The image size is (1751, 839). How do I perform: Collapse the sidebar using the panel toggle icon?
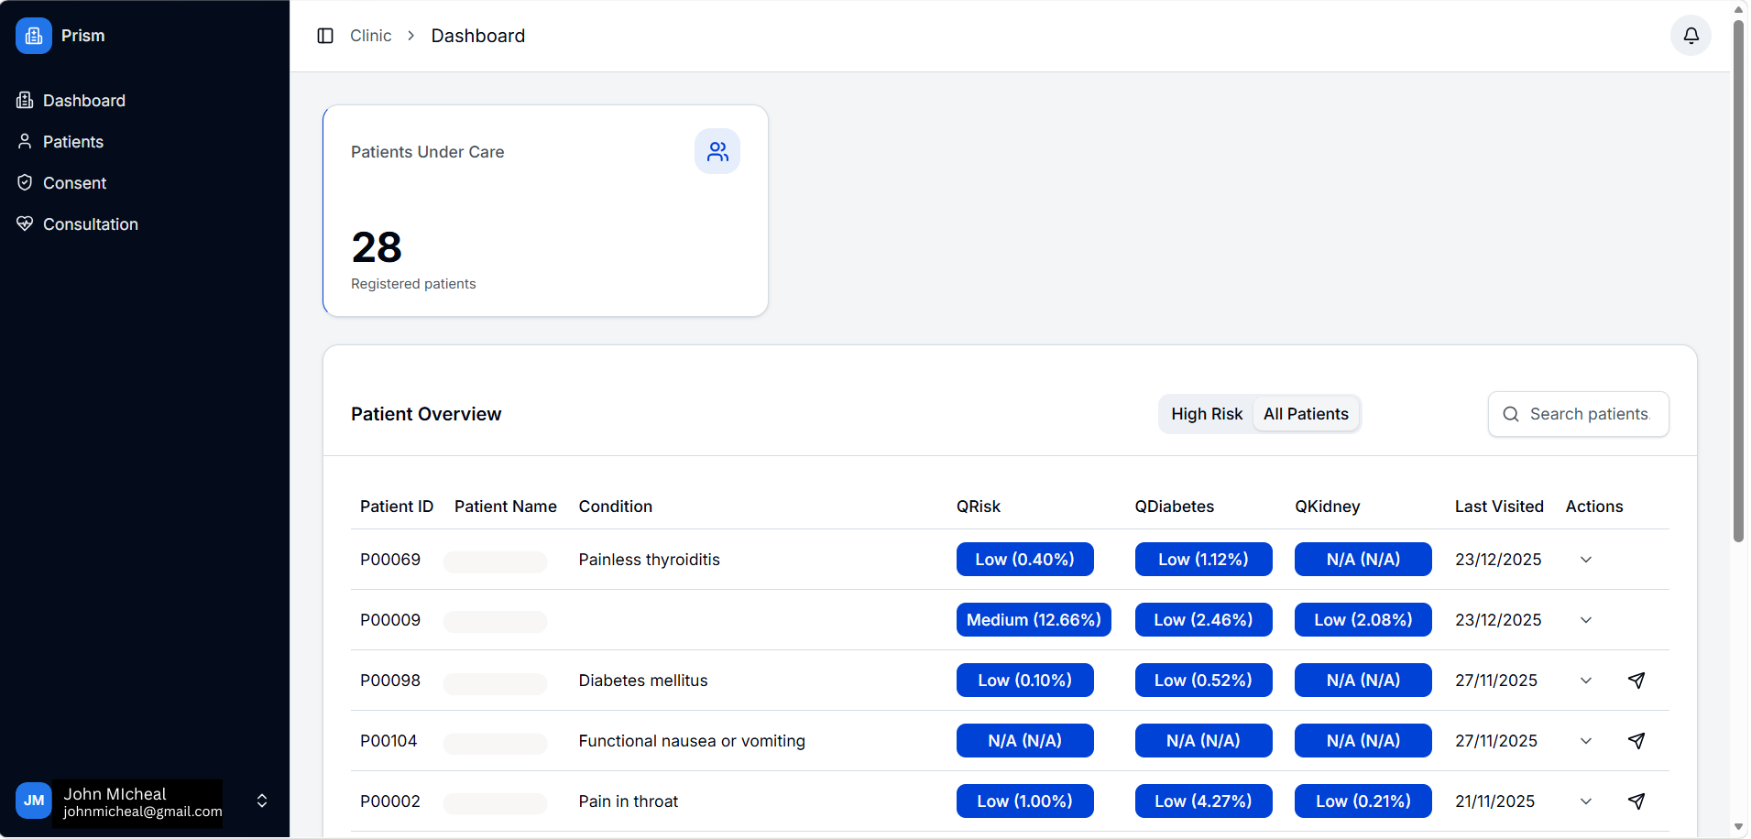pyautogui.click(x=326, y=35)
